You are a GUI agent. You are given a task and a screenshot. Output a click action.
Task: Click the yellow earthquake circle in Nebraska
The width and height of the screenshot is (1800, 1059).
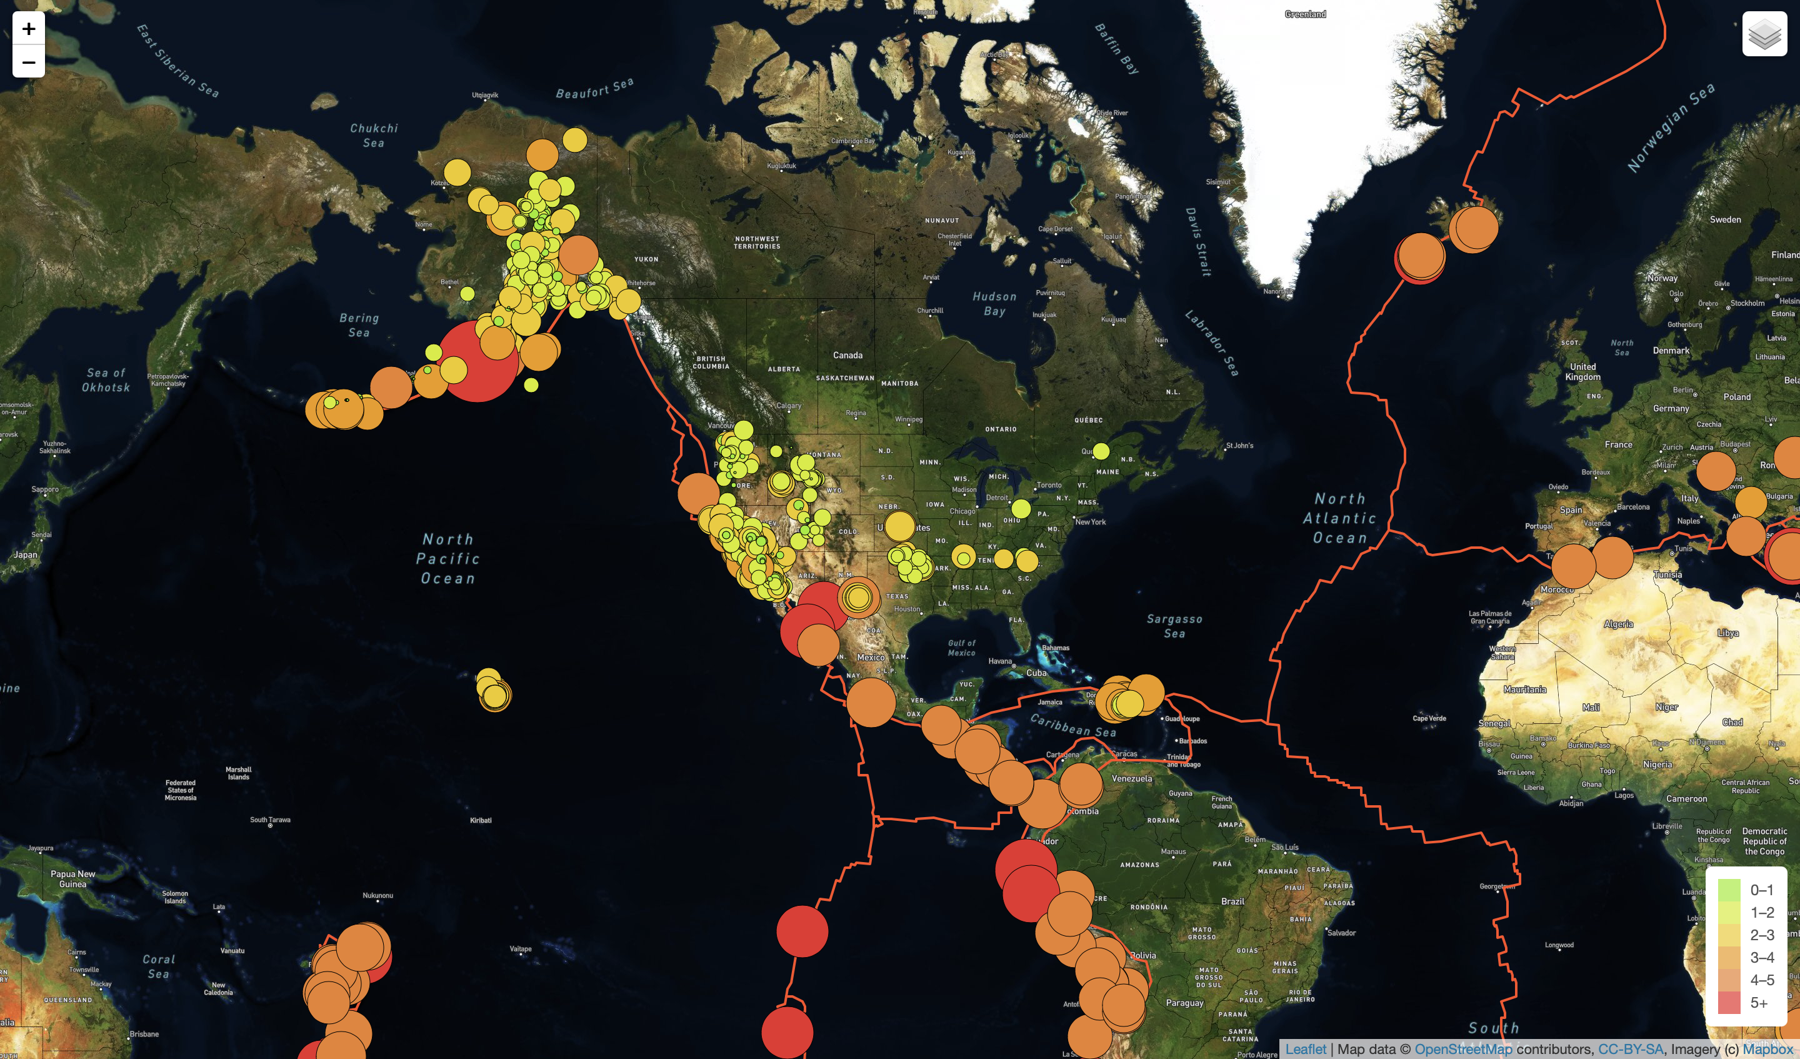[900, 526]
